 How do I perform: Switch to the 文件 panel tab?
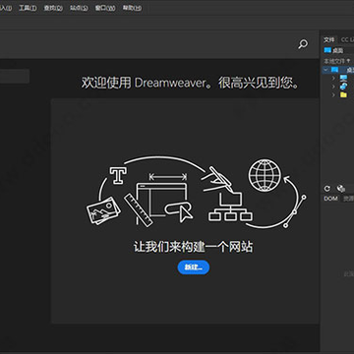(x=329, y=39)
